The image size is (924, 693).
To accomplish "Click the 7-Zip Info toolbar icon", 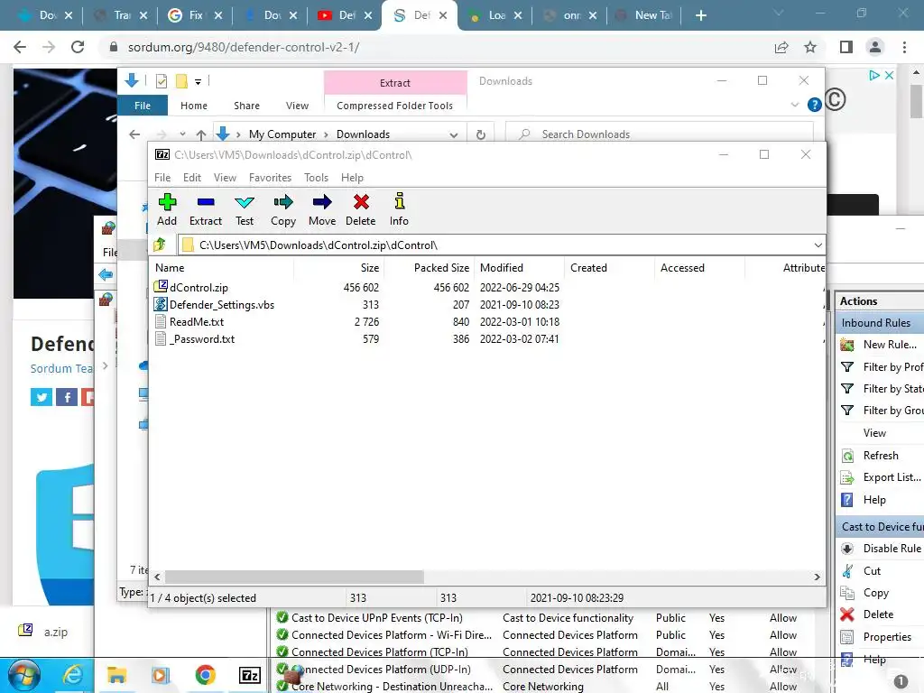I will point(399,201).
